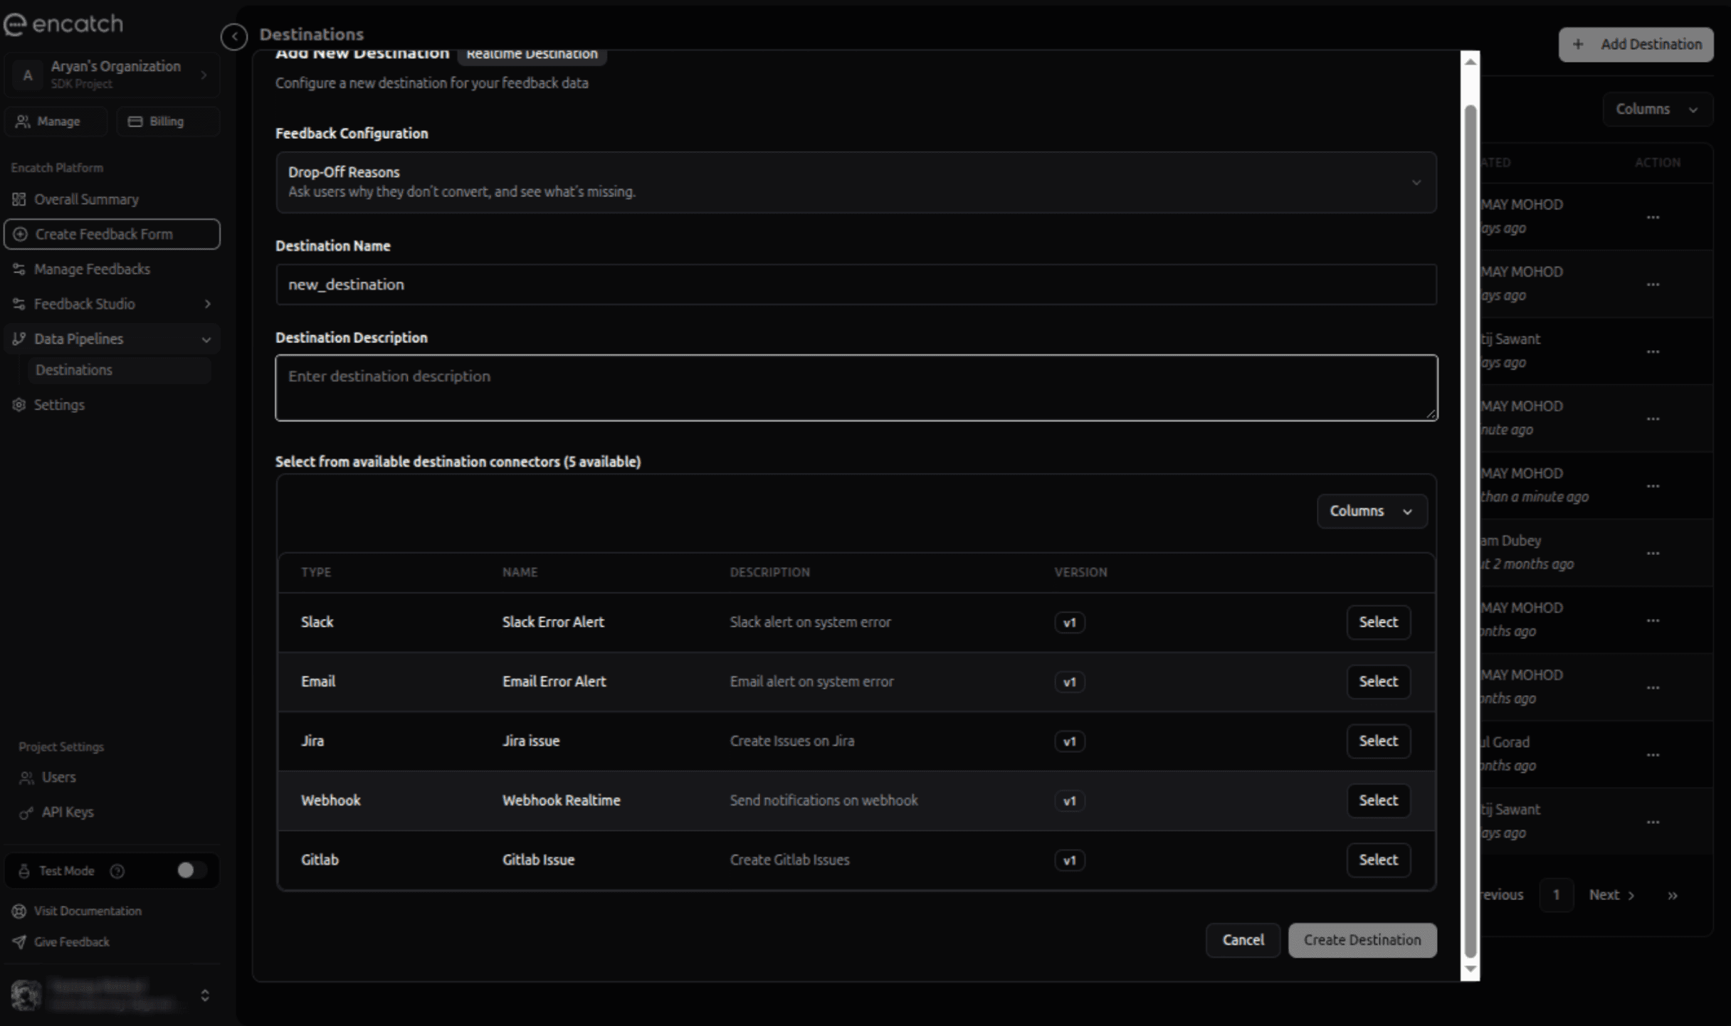Open Manage Feedbacks in the sidebar

coord(91,268)
